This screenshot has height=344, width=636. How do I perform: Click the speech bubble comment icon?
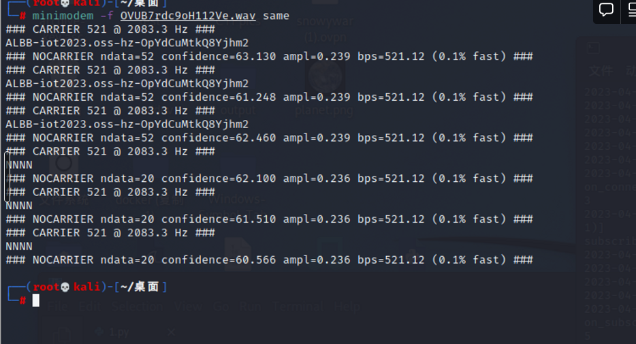pyautogui.click(x=606, y=10)
